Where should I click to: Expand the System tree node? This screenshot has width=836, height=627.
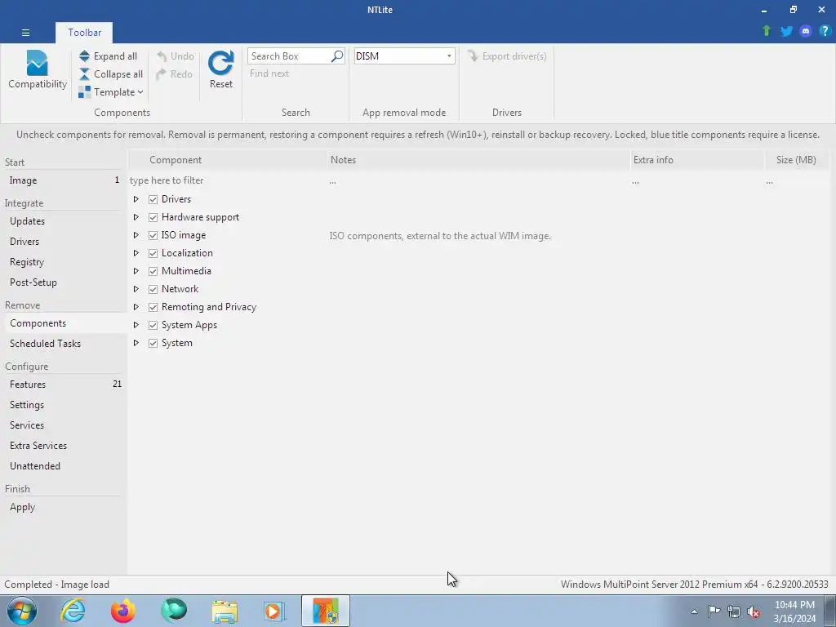pos(136,344)
